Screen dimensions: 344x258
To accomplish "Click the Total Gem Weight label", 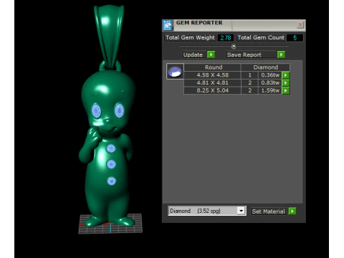I will click(x=190, y=37).
